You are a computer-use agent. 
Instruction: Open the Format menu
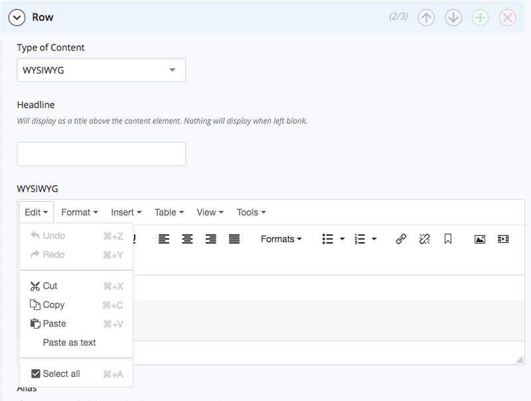(x=80, y=212)
